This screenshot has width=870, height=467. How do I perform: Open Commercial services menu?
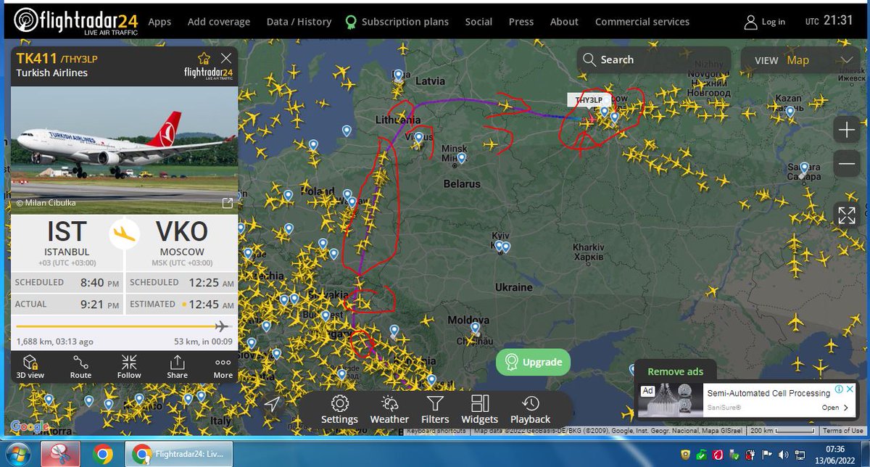[x=642, y=22]
